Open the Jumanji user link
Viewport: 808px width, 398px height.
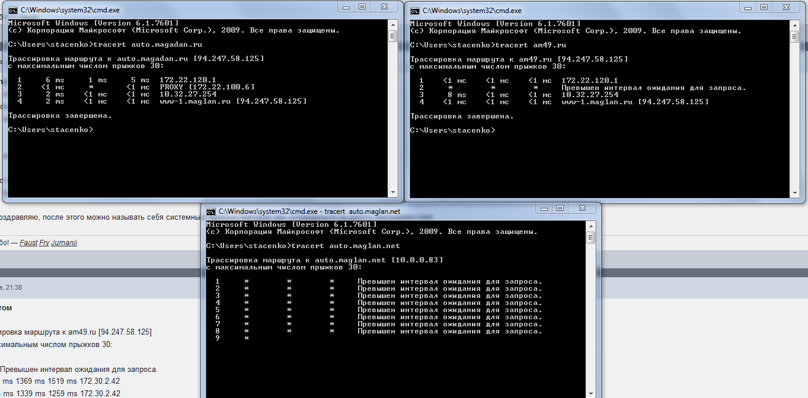64,243
